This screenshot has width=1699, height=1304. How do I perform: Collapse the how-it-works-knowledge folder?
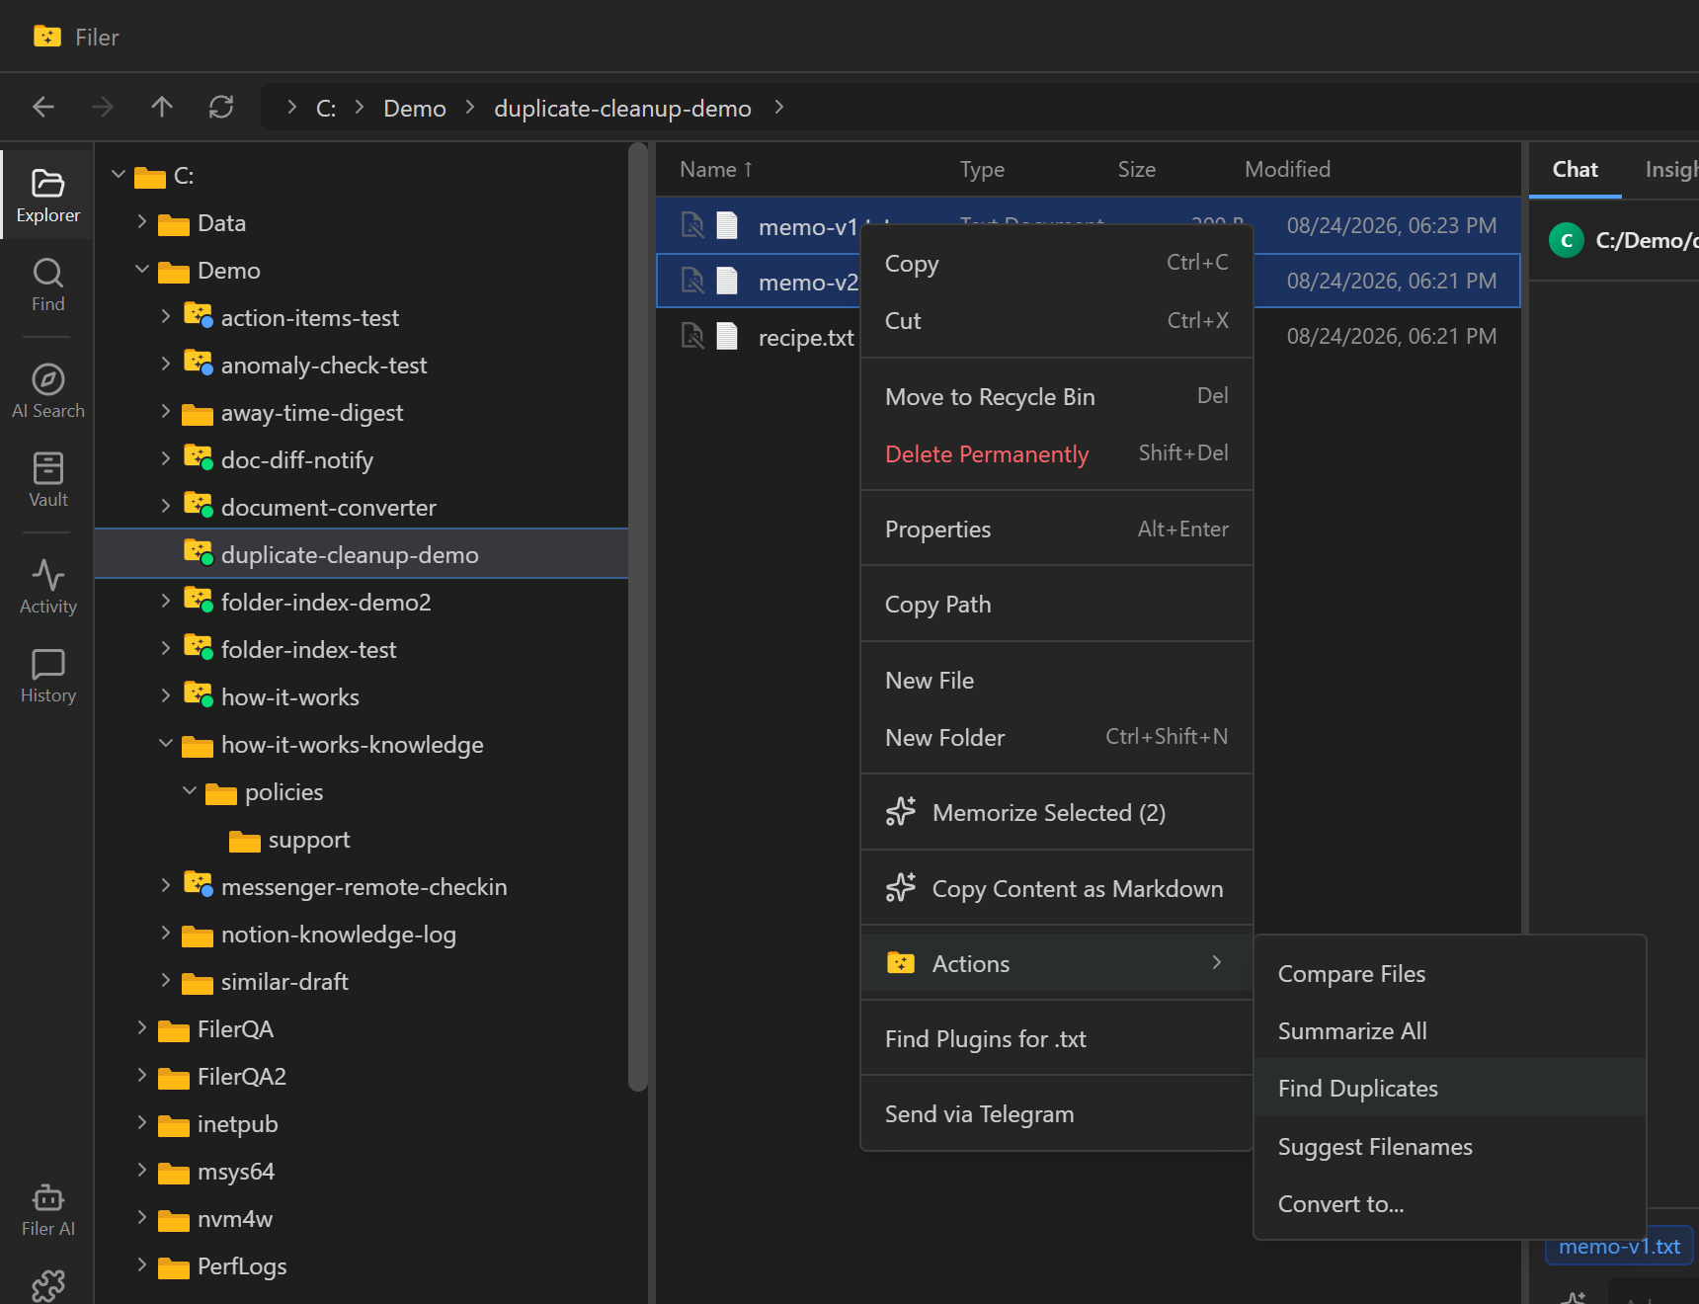[x=166, y=744]
